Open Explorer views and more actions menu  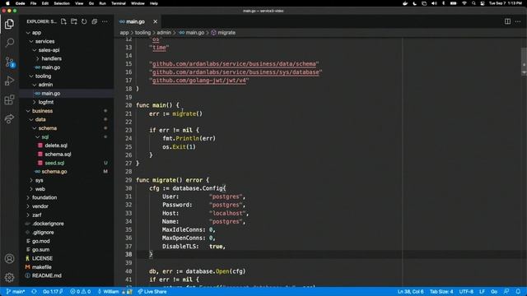(x=105, y=21)
